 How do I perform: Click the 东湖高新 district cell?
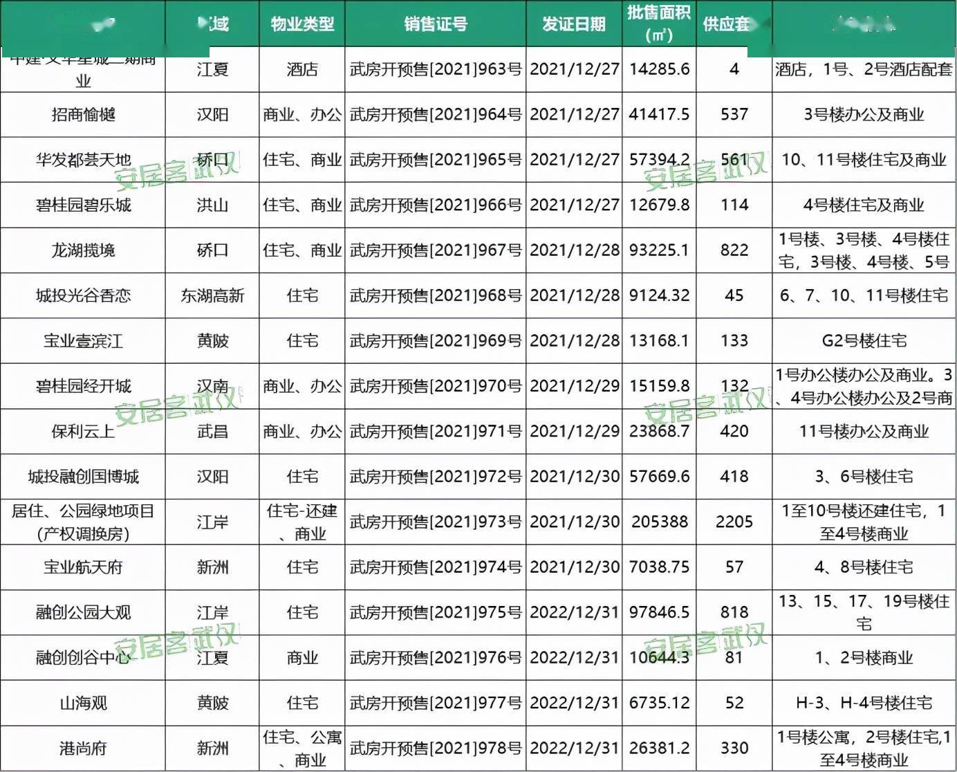click(212, 295)
